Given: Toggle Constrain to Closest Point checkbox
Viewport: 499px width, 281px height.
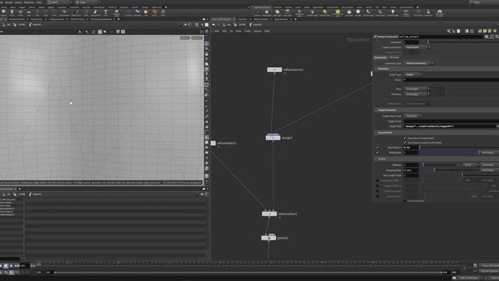Looking at the screenshot, I should pos(405,138).
